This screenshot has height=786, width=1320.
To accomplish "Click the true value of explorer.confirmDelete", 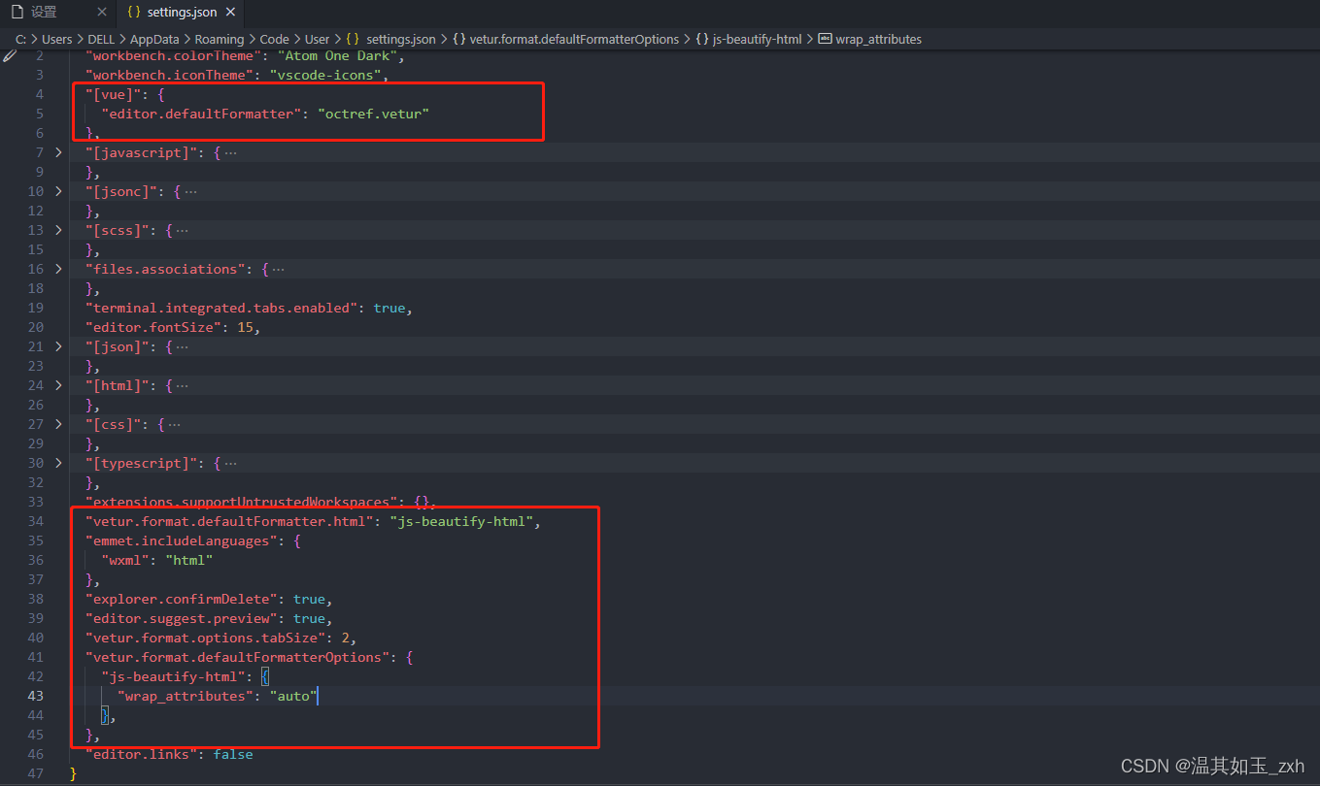I will coord(309,599).
